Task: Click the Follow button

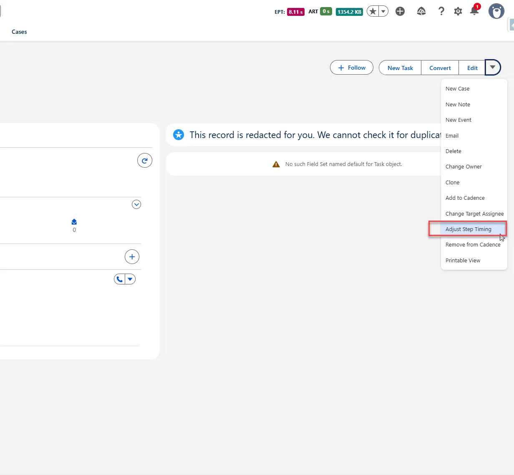Action: [x=352, y=68]
